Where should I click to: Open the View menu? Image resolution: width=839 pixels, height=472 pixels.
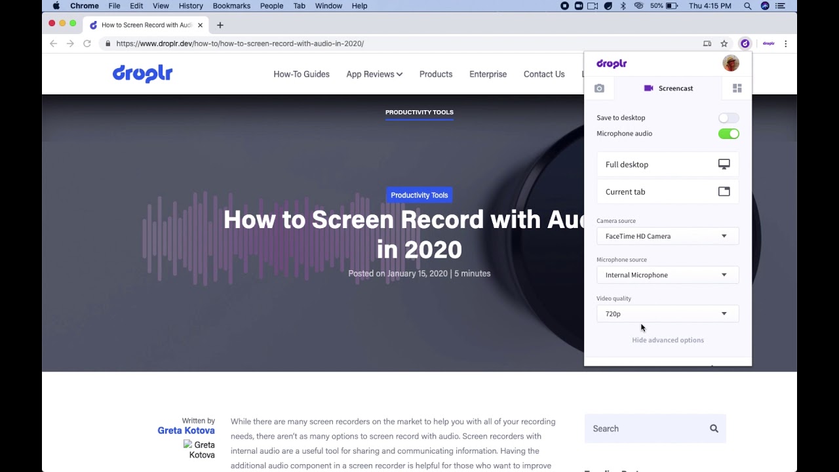(161, 6)
